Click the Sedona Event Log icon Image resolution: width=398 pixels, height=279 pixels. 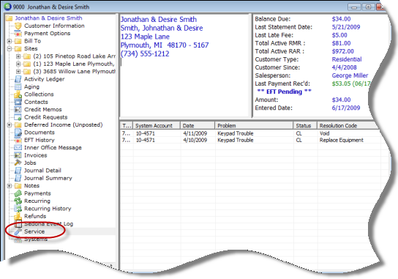tap(18, 224)
